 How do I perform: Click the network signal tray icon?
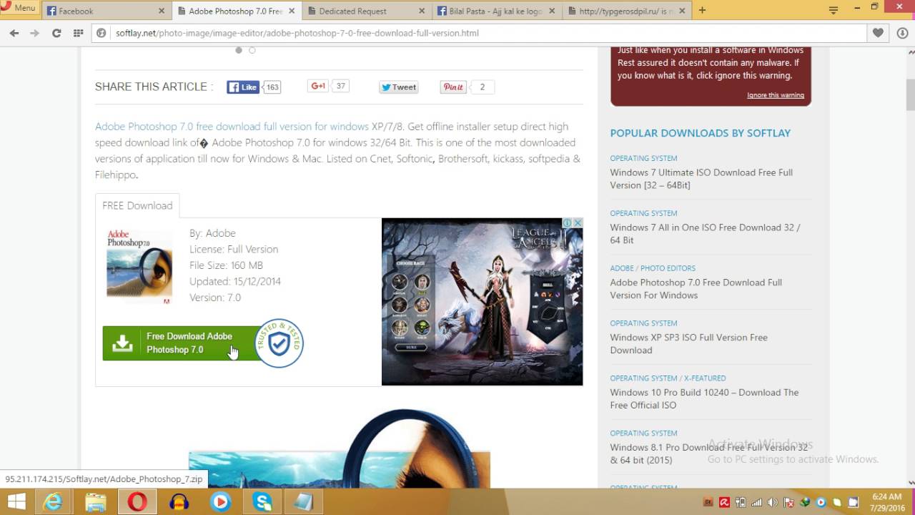(x=756, y=502)
